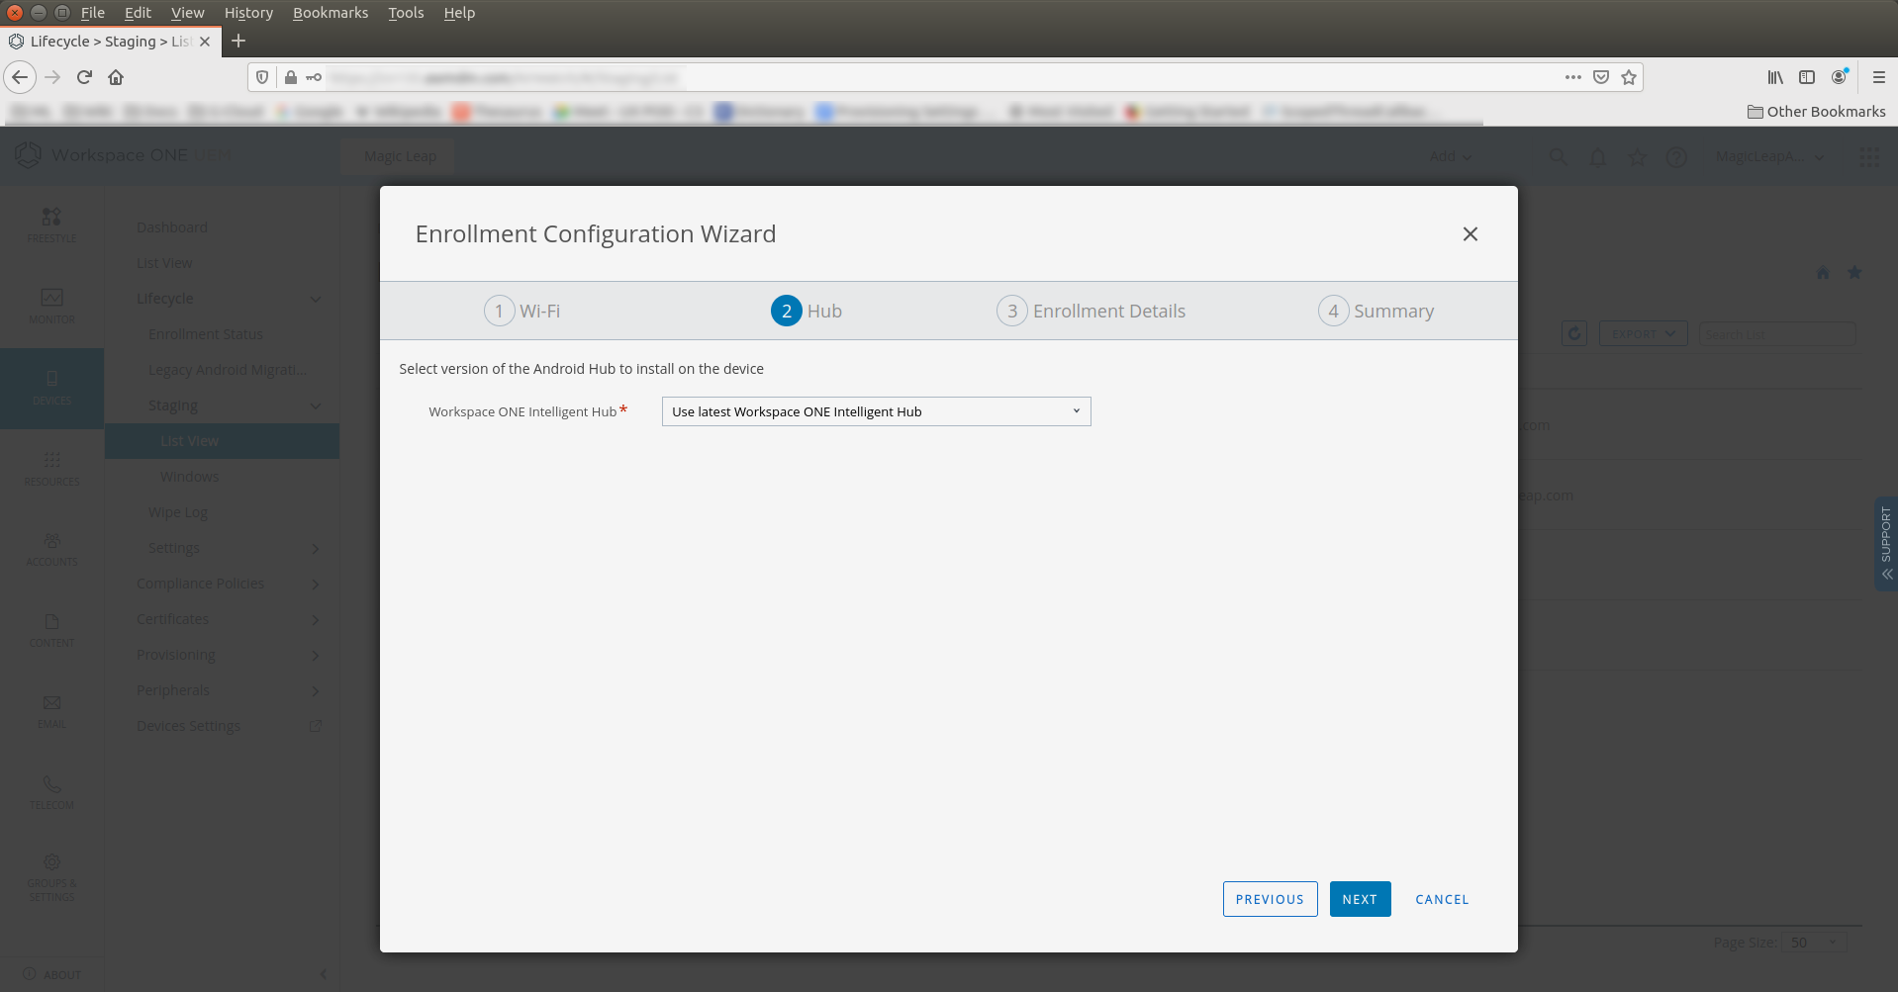Open Content in left sidebar
The image size is (1898, 992).
point(51,630)
